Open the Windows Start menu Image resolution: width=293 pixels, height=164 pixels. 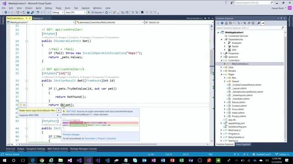4,160
